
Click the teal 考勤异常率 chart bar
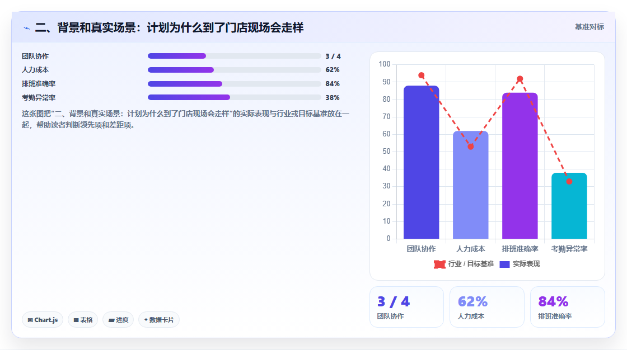(569, 206)
